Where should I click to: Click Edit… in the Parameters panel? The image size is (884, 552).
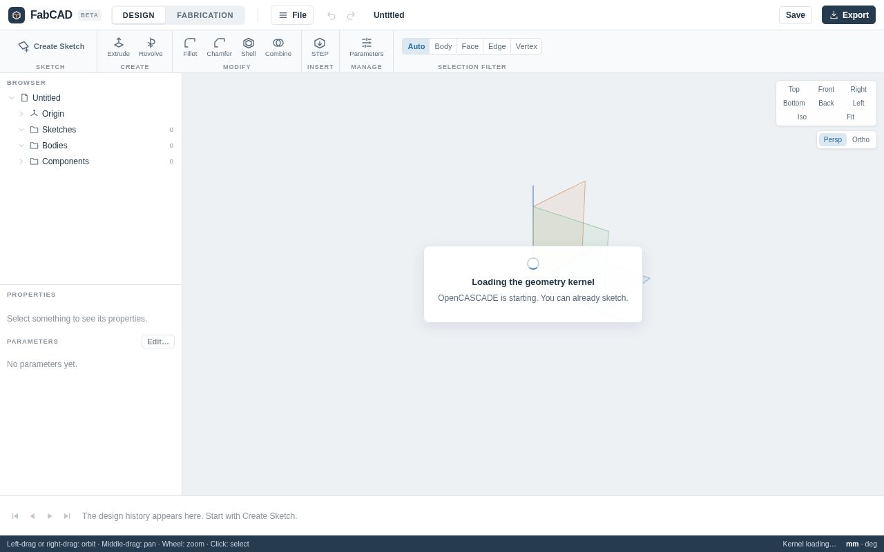coord(158,342)
